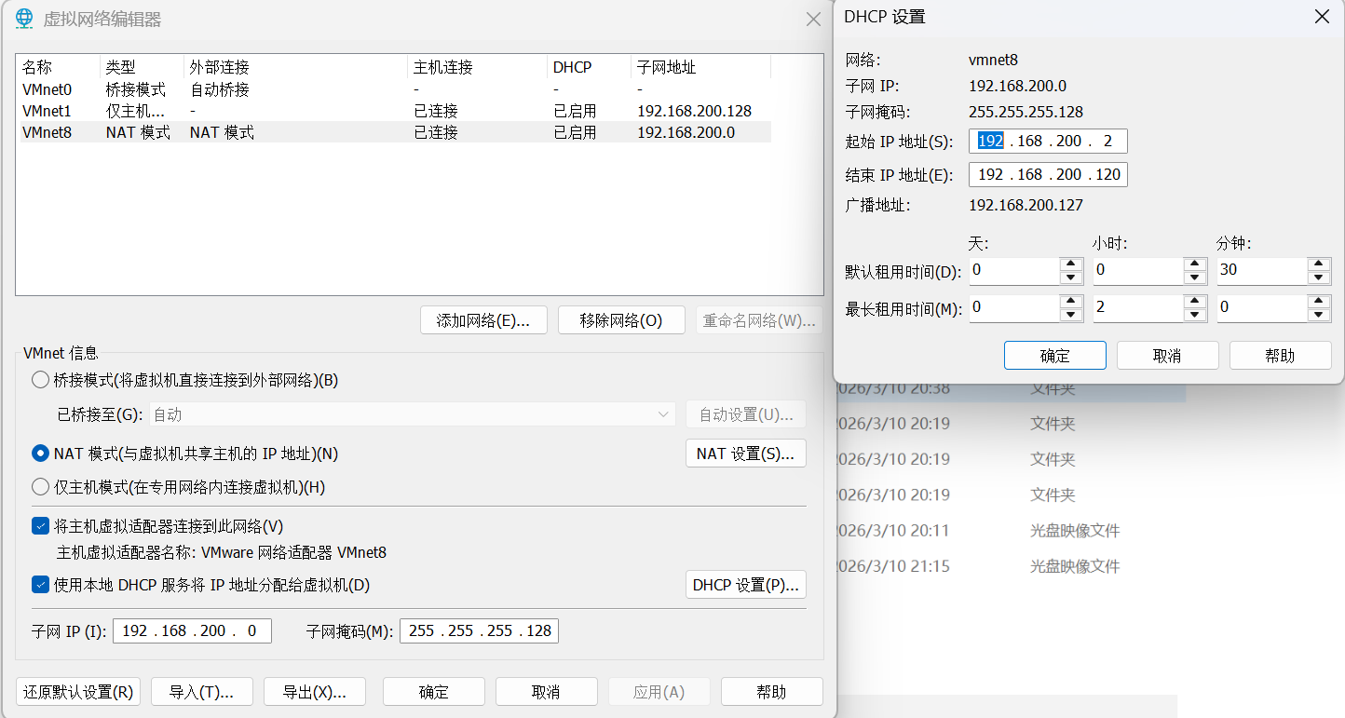Click the Virtual Network Editor globe icon
1345x718 pixels.
tap(25, 19)
